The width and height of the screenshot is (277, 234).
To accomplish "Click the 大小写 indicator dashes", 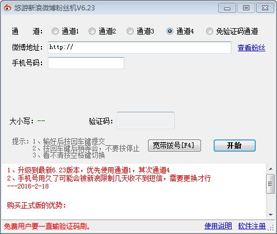I will pyautogui.click(x=41, y=121).
